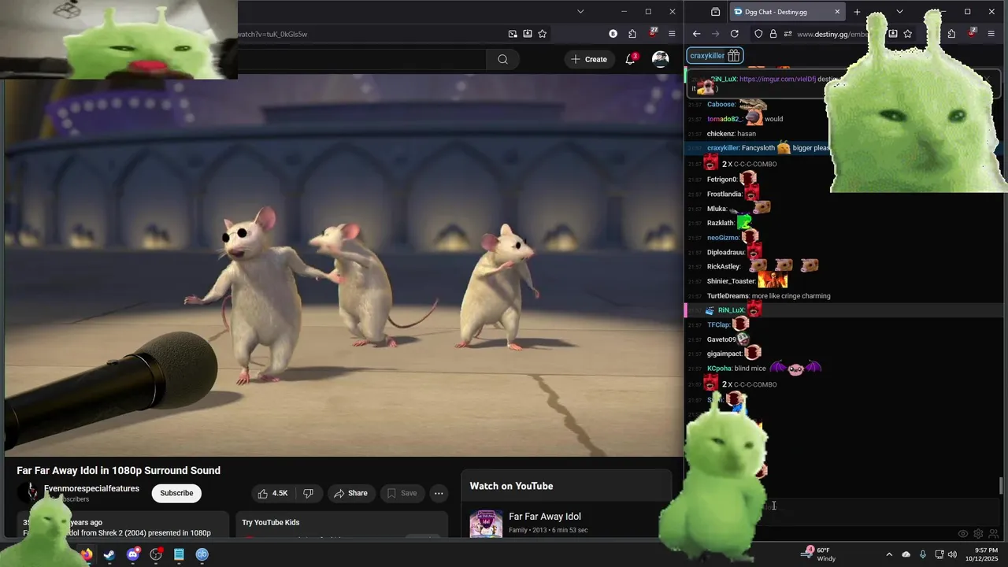1008x567 pixels.
Task: Click the OneDrive cloud tray icon
Action: click(906, 554)
